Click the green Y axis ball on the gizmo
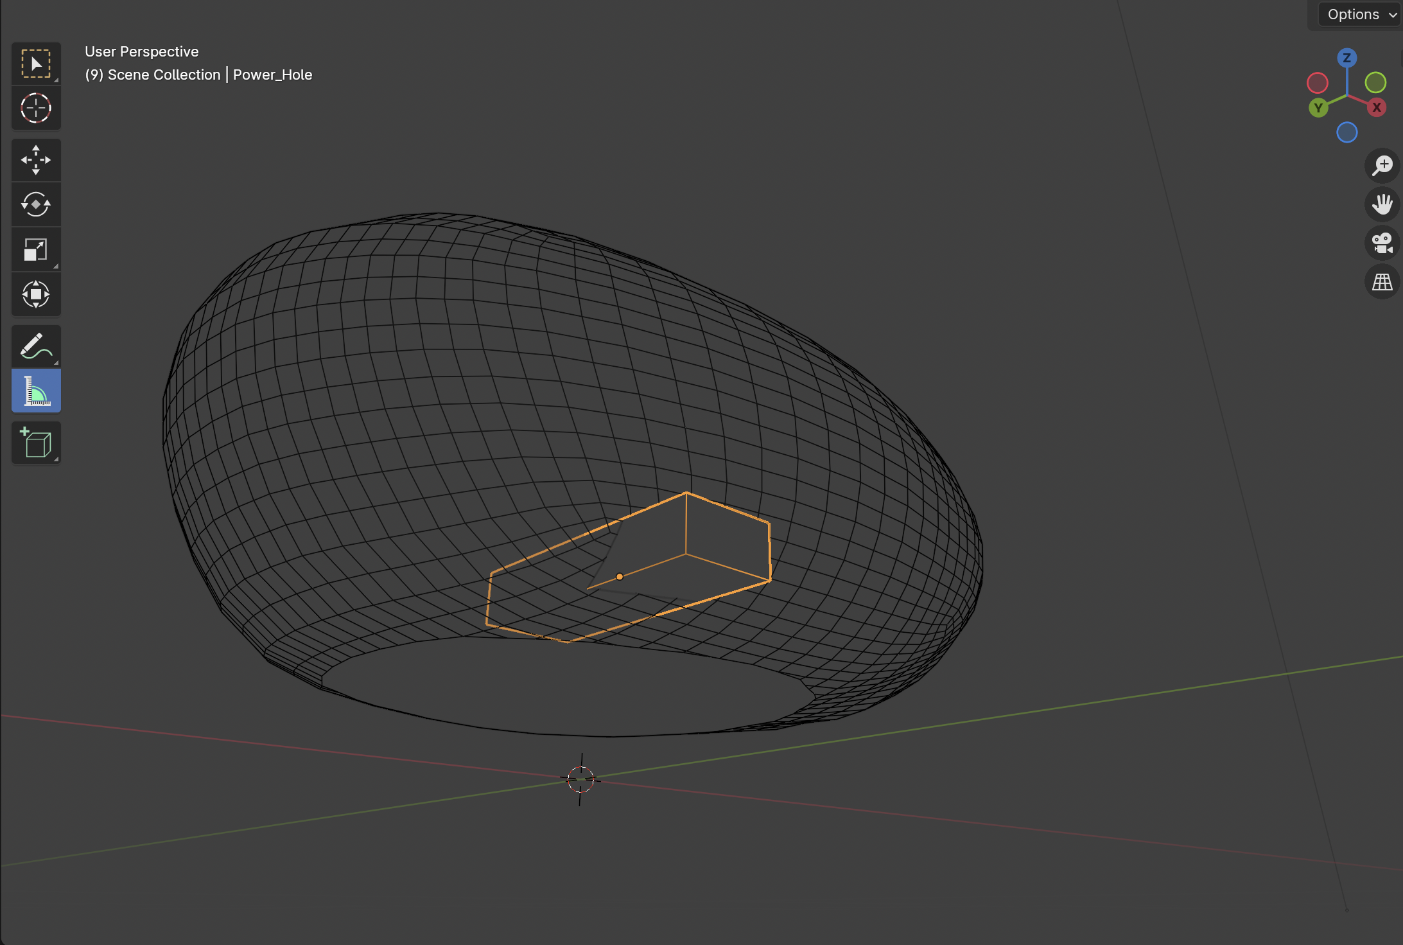This screenshot has height=945, width=1403. click(1317, 108)
